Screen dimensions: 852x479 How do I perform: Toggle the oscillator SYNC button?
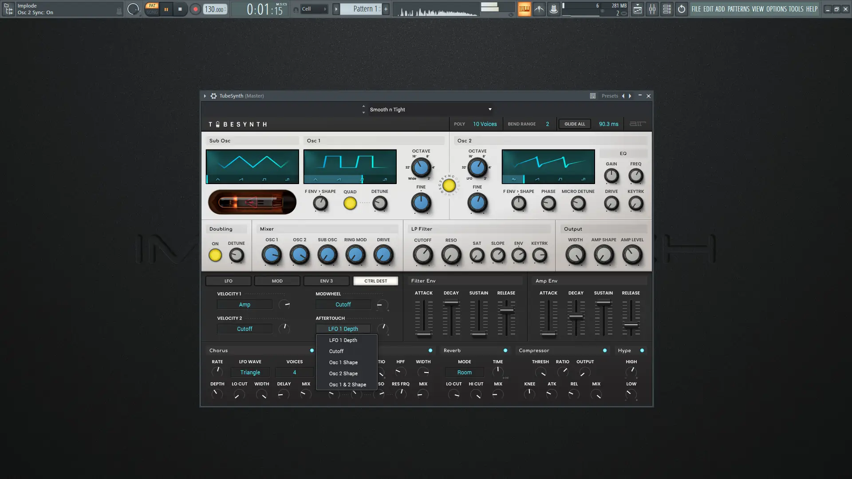click(x=449, y=185)
